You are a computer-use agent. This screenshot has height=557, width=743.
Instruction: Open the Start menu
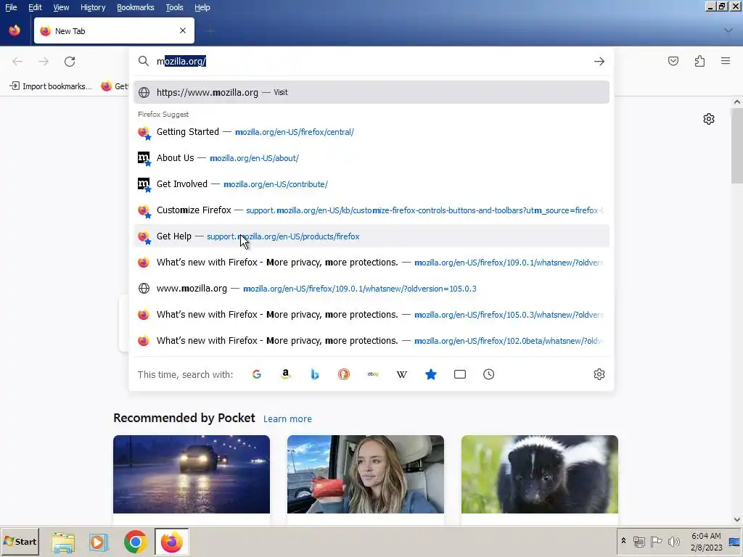point(20,541)
